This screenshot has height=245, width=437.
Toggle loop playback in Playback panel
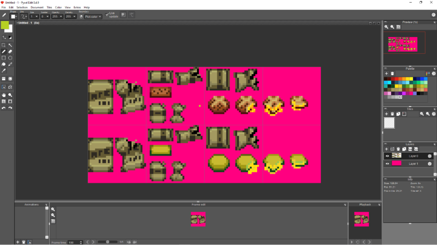357,242
